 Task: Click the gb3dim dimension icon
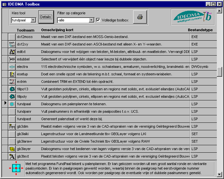[x=12, y=126]
